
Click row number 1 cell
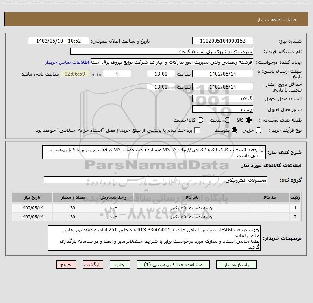coord(295,208)
